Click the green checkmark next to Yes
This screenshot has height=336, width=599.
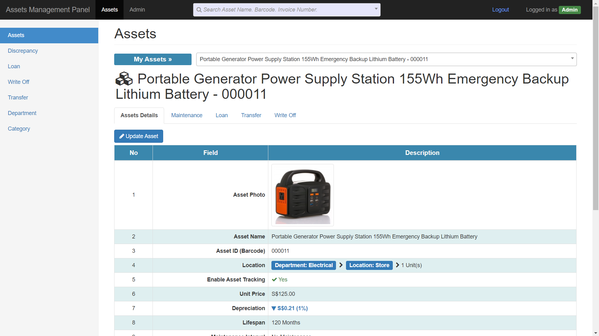click(274, 280)
